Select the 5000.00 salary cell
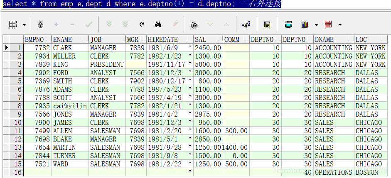The image size is (391, 178). coord(208,64)
